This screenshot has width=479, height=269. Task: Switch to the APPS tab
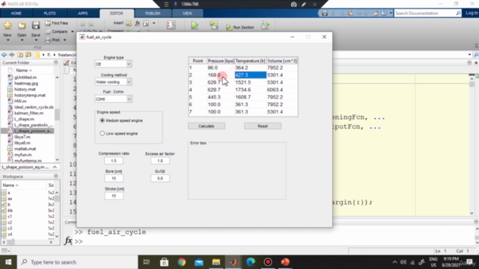(x=83, y=13)
